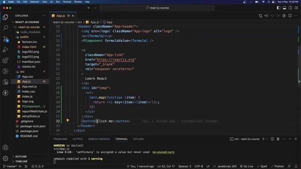Close the App.js editor tab
Image resolution: width=301 pixels, height=169 pixels.
coord(73,15)
